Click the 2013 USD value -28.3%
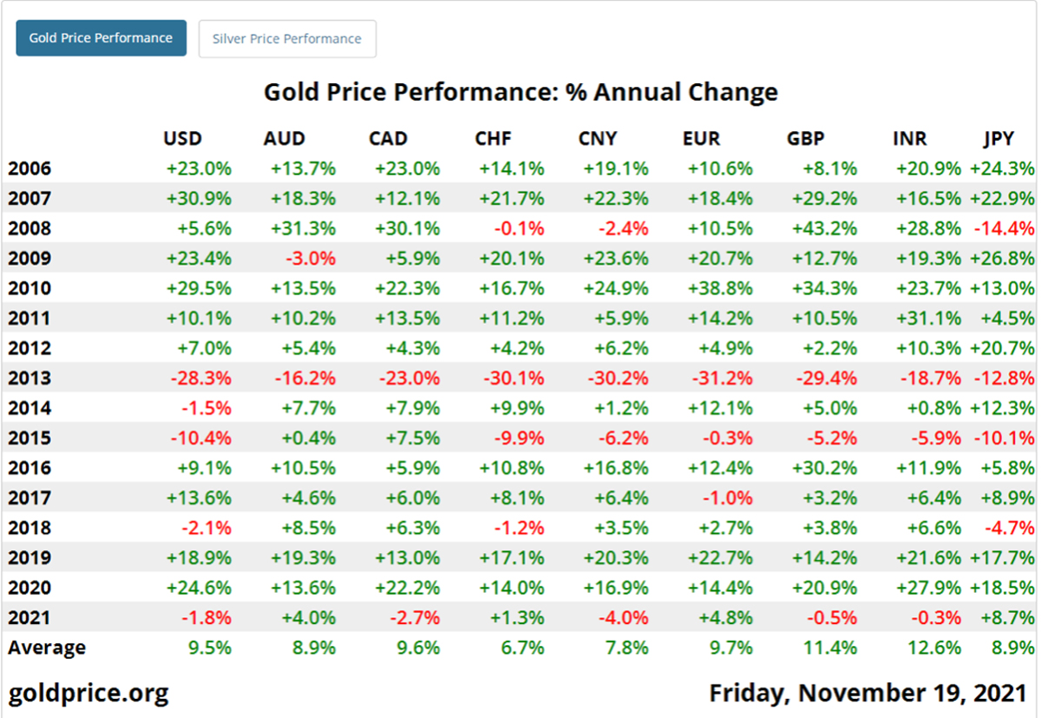The width and height of the screenshot is (1041, 718). pyautogui.click(x=200, y=379)
